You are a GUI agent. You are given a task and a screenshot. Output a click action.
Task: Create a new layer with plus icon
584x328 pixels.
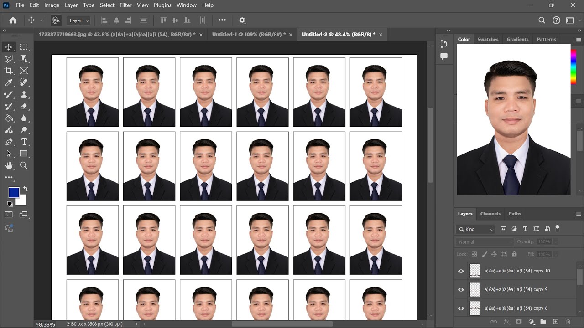tap(555, 322)
